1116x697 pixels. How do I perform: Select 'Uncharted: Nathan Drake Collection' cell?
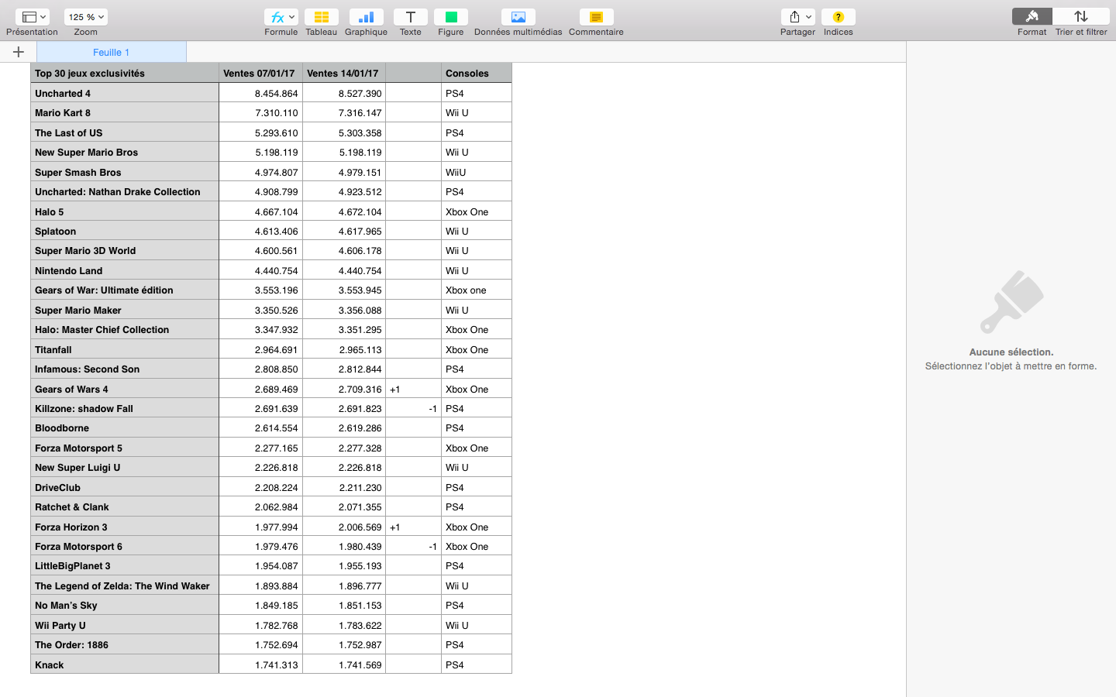coord(125,191)
